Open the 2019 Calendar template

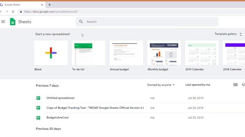point(202,53)
